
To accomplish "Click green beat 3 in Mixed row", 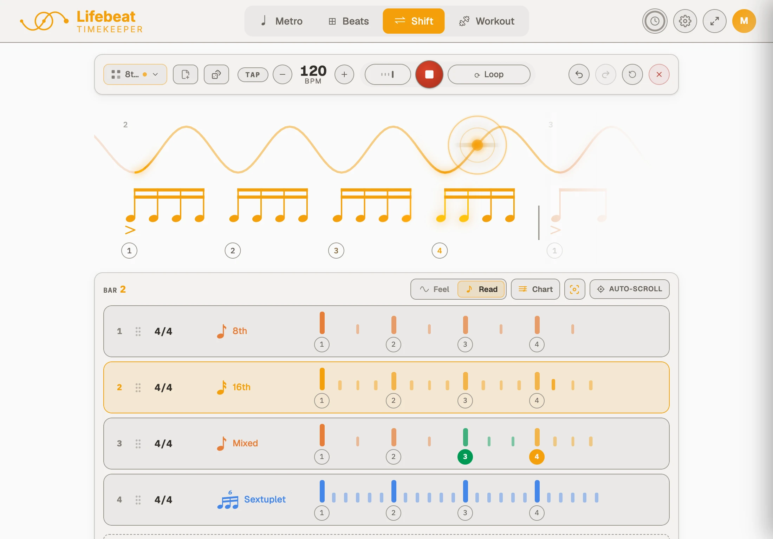I will coord(465,457).
